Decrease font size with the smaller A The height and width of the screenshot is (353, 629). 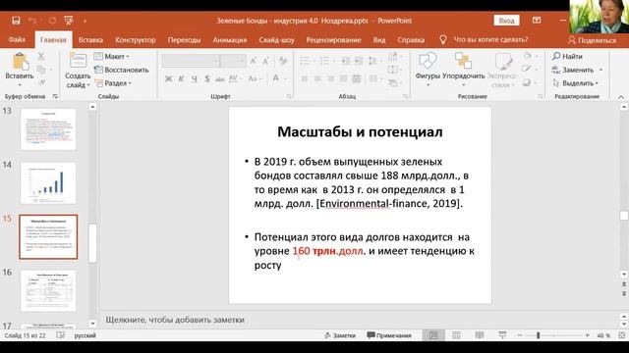point(266,61)
